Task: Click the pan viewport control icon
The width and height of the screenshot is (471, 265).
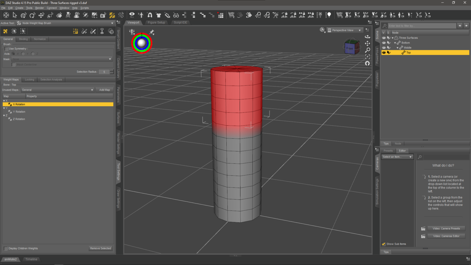Action: pos(368,43)
